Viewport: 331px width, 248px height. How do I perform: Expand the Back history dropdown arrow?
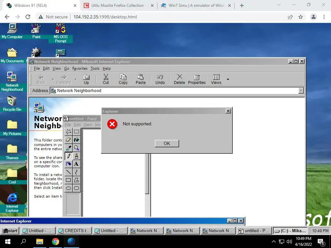coord(53,79)
